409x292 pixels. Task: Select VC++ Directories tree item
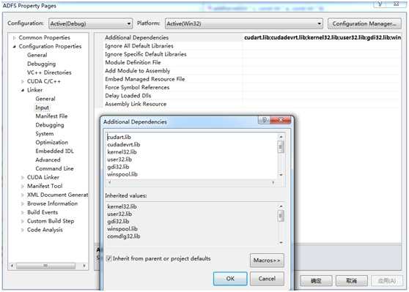tap(49, 72)
